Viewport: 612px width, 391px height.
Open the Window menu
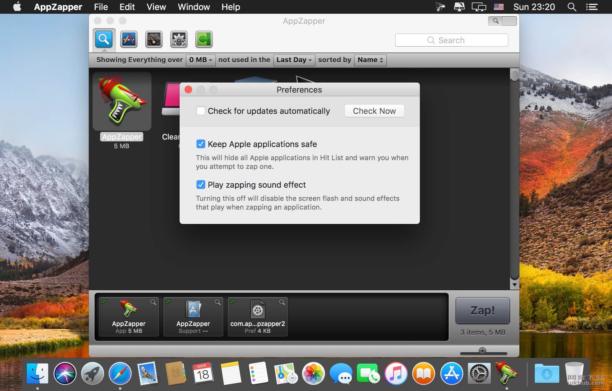tap(194, 7)
